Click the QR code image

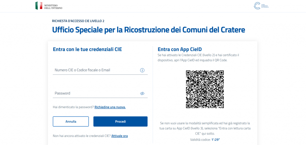[x=205, y=89]
